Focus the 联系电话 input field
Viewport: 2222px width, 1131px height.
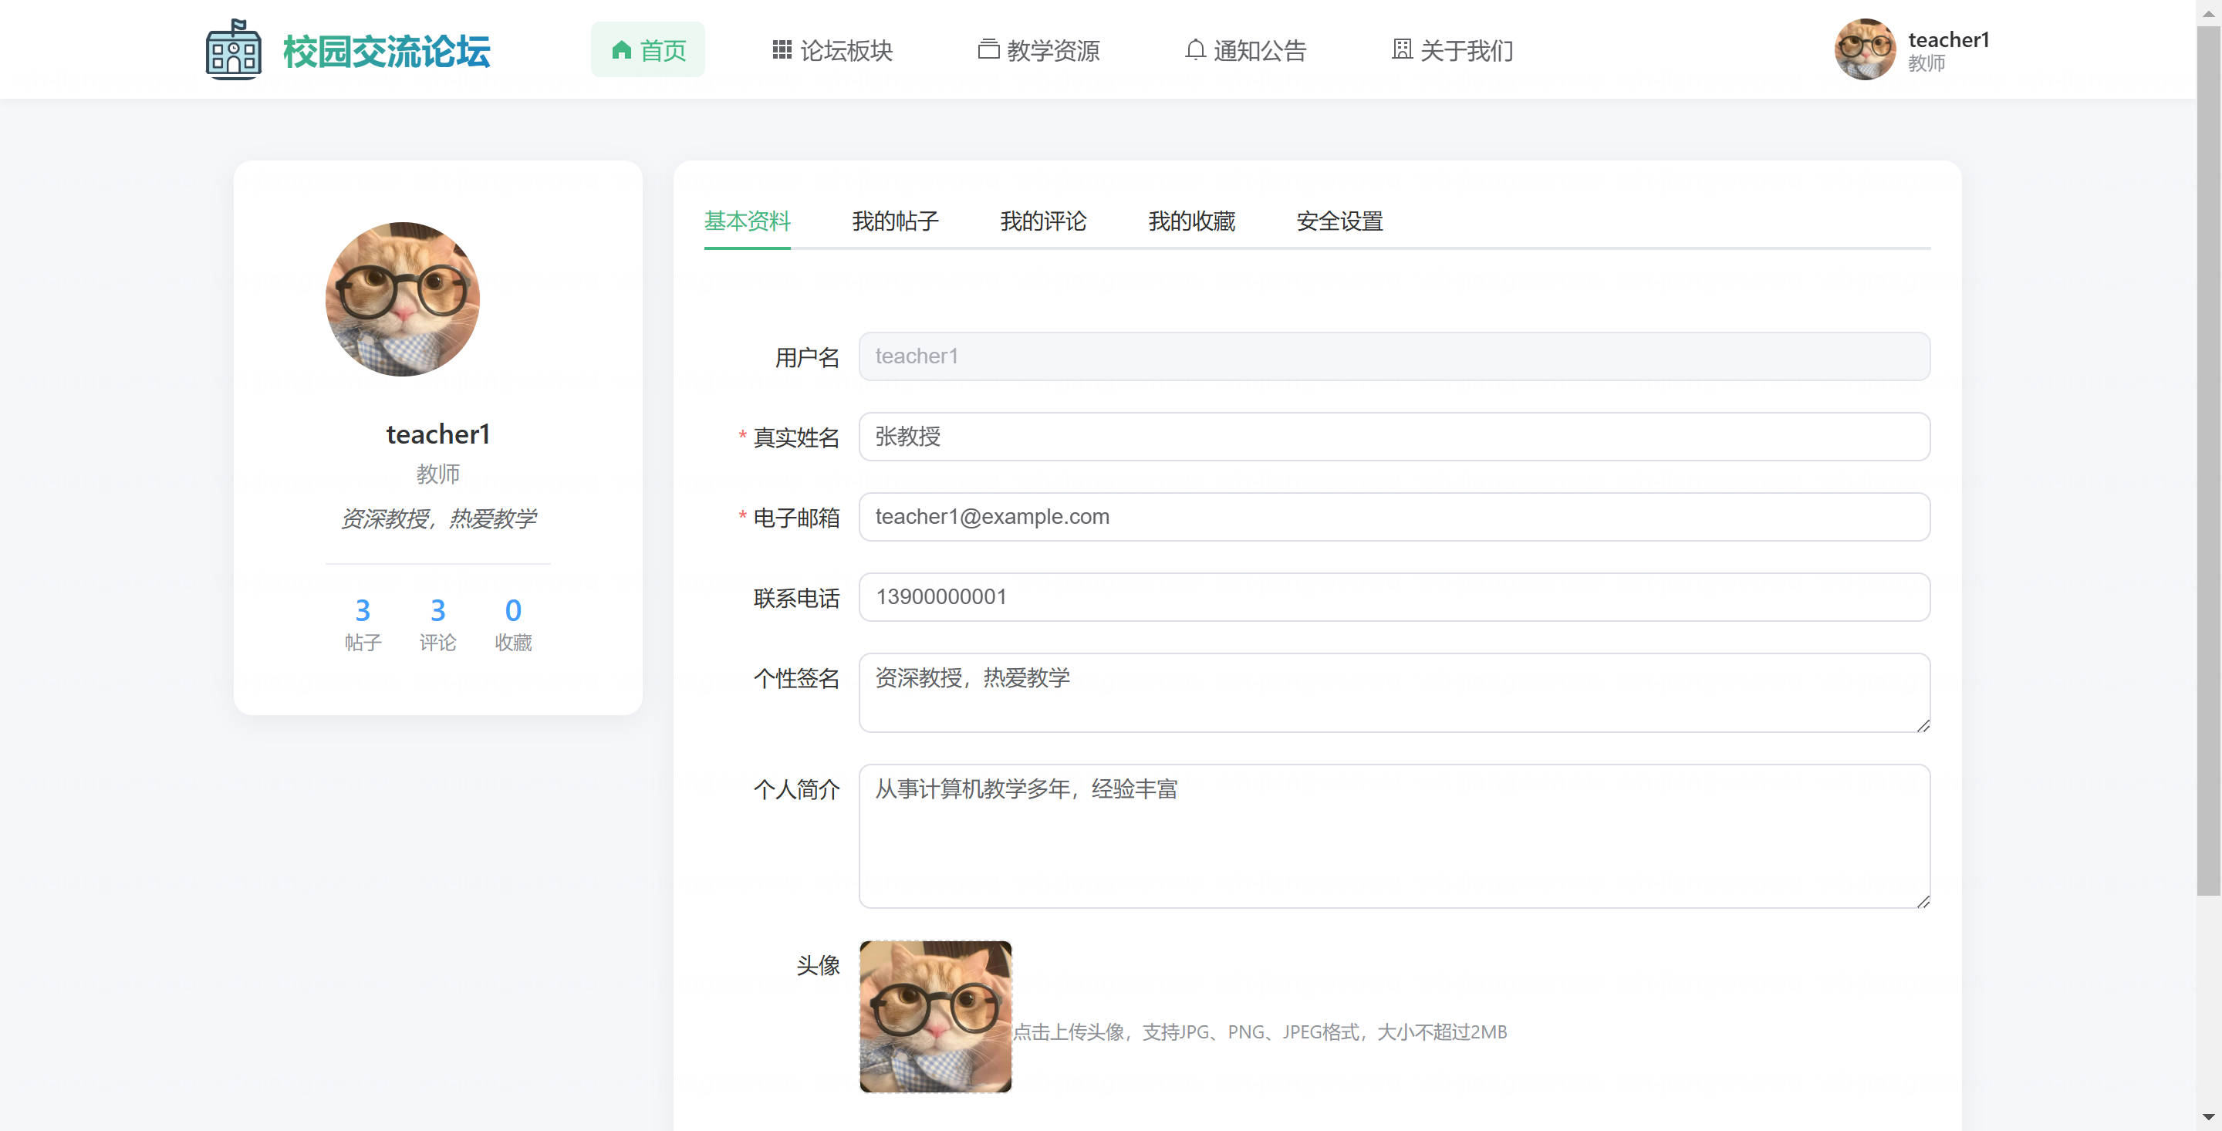pos(1394,597)
